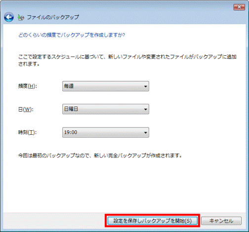The image size is (249, 232).
Task: Go back with the blue arrow button
Action: [9, 17]
